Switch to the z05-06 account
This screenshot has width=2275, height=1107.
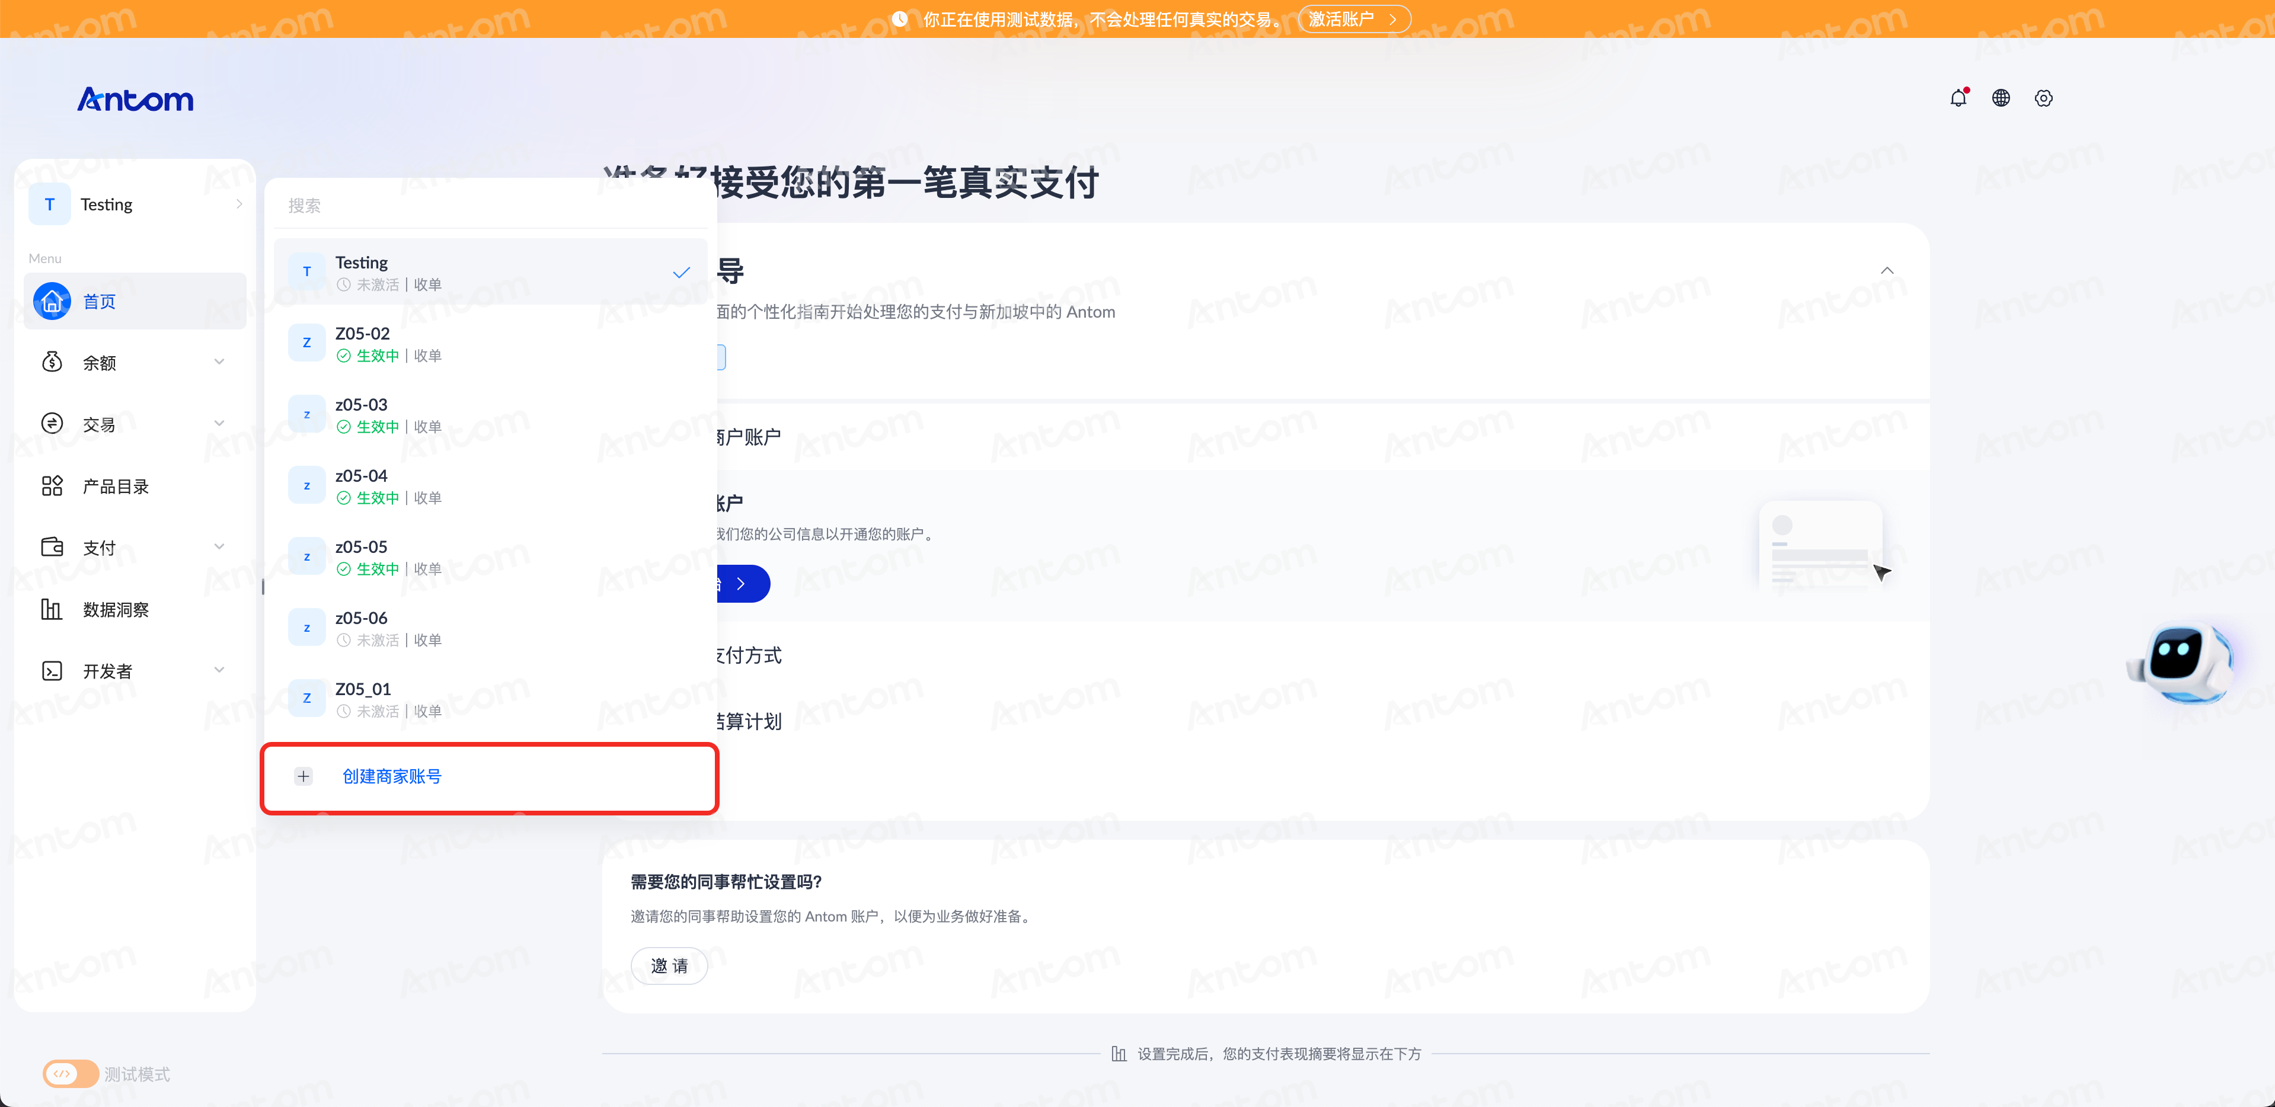(x=490, y=628)
